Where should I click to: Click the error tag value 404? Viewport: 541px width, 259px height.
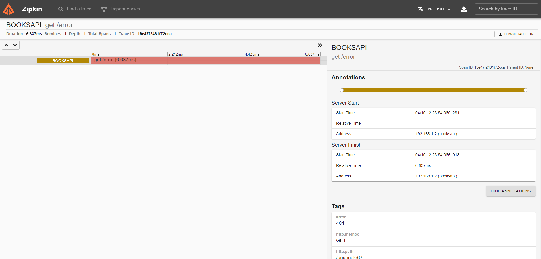[x=340, y=223]
